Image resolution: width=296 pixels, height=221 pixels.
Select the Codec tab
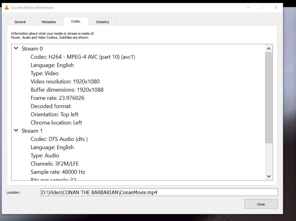pos(76,21)
